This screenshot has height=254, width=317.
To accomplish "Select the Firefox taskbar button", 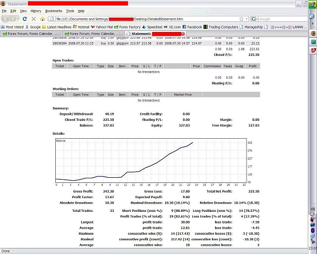I will 313,33.
